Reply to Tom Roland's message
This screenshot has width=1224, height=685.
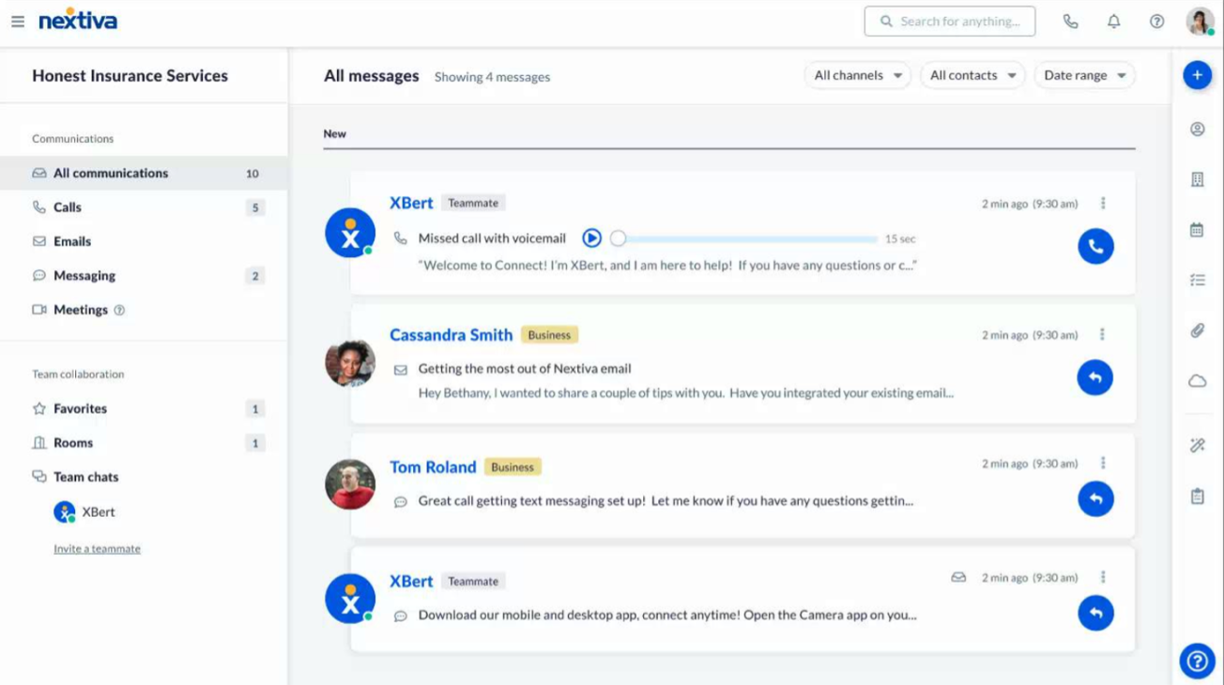point(1095,499)
